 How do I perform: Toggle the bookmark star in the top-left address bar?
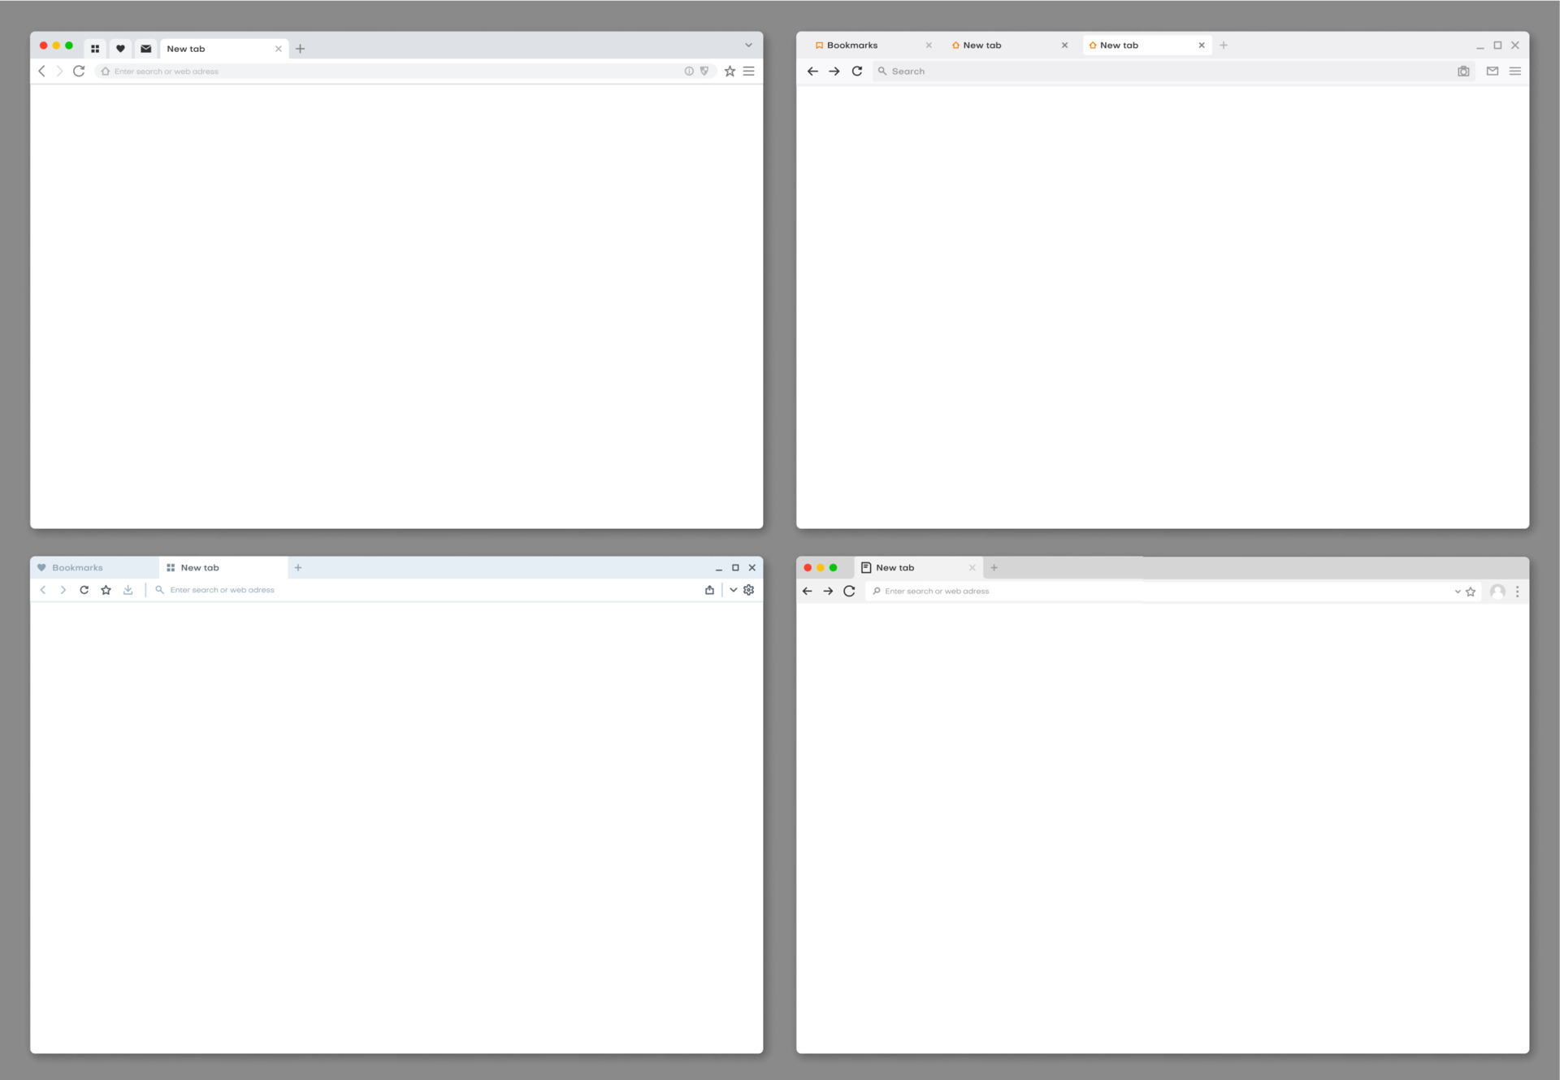coord(729,71)
